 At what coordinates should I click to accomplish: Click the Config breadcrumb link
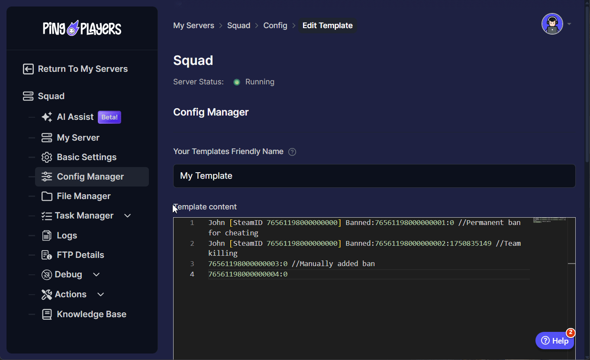tap(275, 26)
